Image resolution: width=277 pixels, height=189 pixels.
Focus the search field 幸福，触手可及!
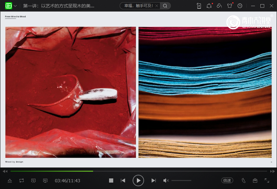coord(138,6)
